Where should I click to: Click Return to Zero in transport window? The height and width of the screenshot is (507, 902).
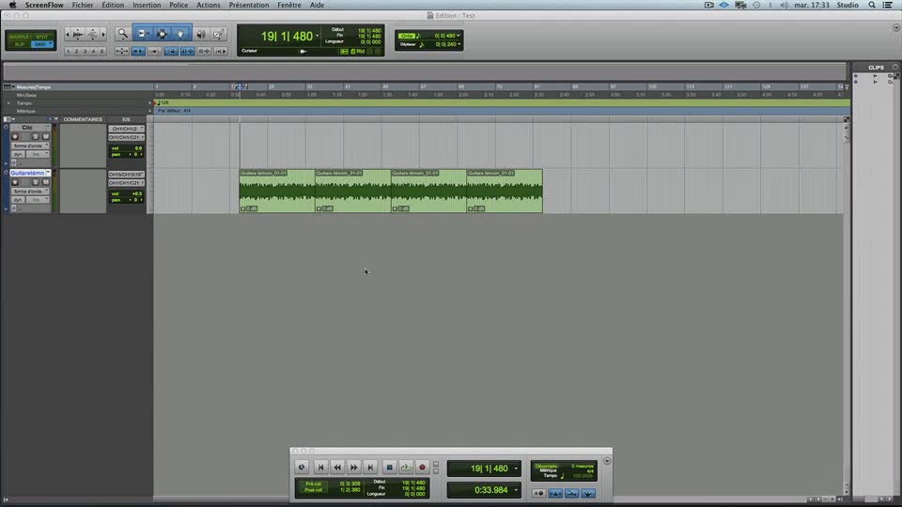coord(320,467)
